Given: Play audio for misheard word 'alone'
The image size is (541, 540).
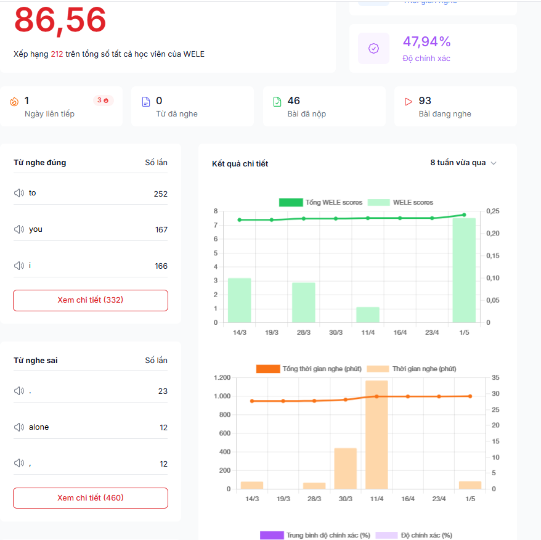Looking at the screenshot, I should point(19,427).
